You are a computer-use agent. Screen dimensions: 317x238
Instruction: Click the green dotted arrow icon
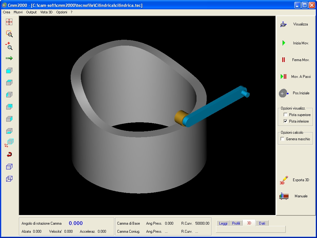pos(9,58)
